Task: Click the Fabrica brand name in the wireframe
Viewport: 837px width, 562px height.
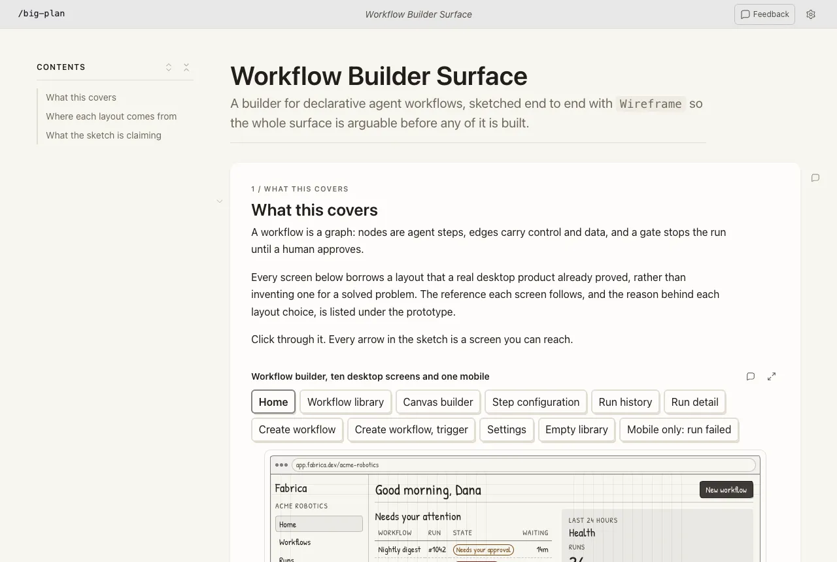Action: click(291, 488)
